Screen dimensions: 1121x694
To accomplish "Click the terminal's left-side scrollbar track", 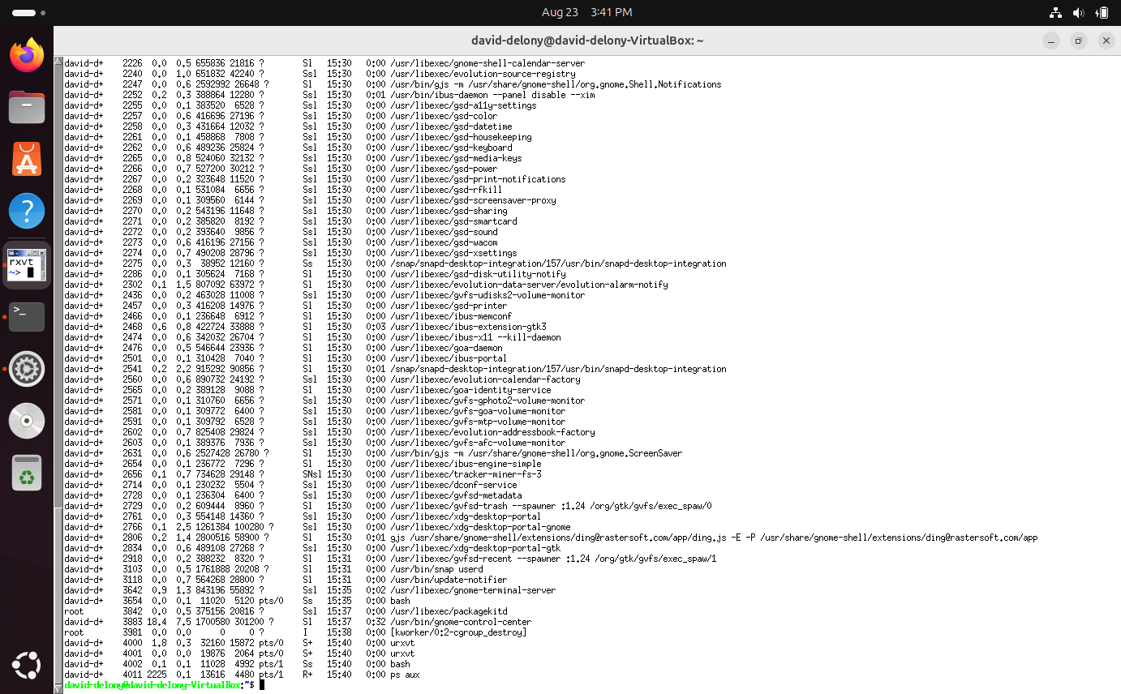I will pyautogui.click(x=58, y=324).
